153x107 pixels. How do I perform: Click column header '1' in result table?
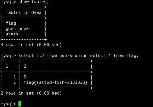tap(7, 66)
